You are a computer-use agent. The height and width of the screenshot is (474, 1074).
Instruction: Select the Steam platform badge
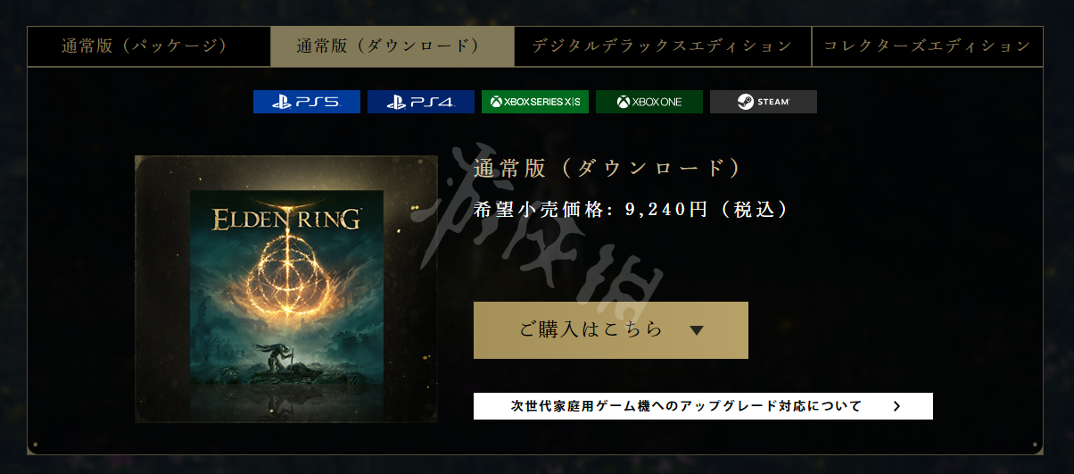[x=763, y=102]
